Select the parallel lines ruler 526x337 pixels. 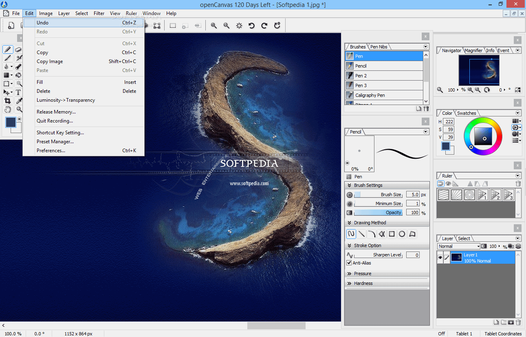[x=443, y=195]
